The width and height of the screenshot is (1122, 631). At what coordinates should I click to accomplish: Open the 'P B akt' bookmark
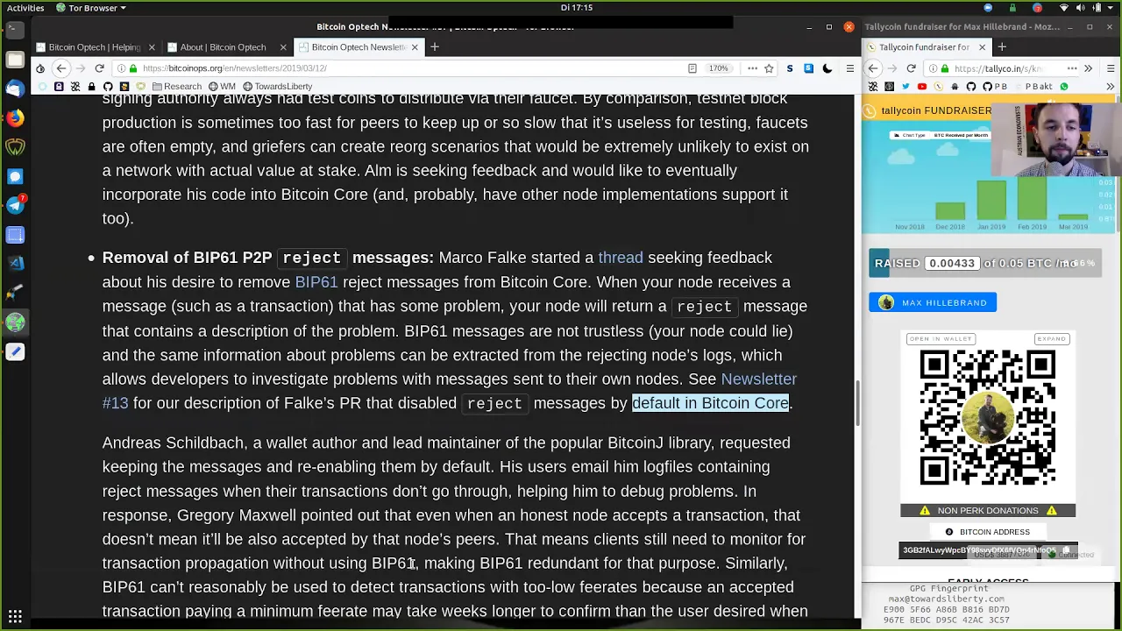1032,87
